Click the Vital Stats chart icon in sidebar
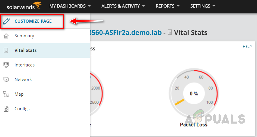Image resolution: width=257 pixels, height=137 pixels. coord(6,50)
